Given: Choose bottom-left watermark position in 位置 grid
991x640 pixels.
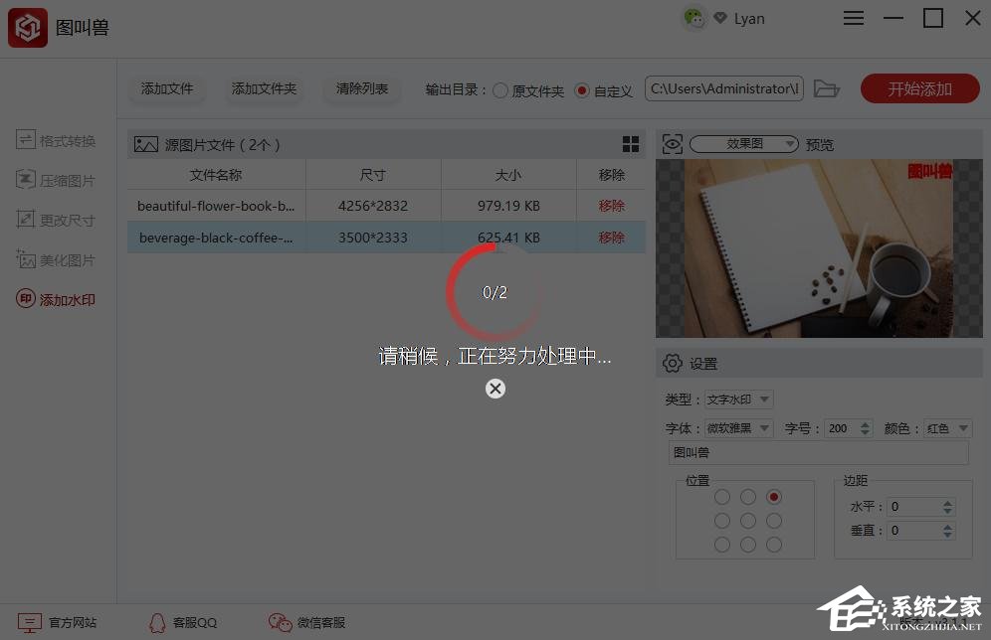Looking at the screenshot, I should tap(721, 544).
